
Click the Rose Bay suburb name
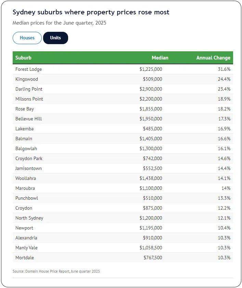tap(25, 109)
